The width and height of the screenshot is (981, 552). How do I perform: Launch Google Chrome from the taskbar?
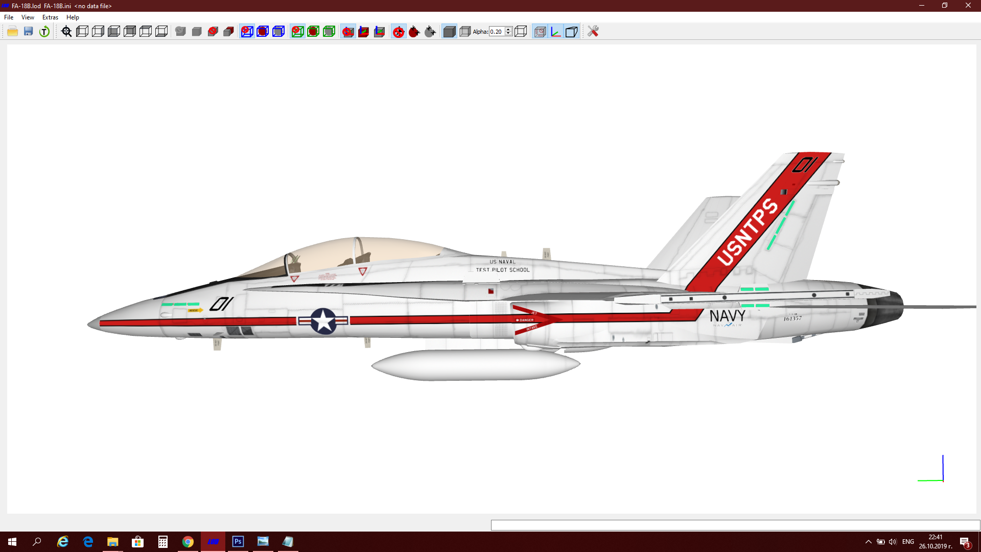tap(188, 542)
